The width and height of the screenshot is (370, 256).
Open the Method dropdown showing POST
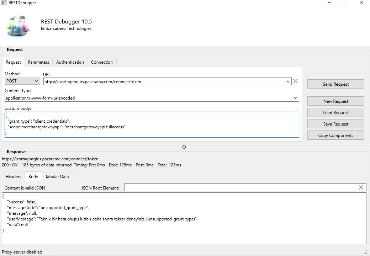click(x=22, y=81)
